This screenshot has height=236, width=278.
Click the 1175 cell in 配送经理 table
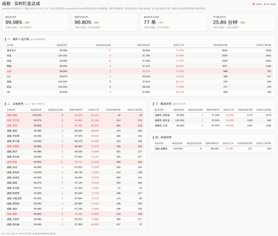pos(250,115)
